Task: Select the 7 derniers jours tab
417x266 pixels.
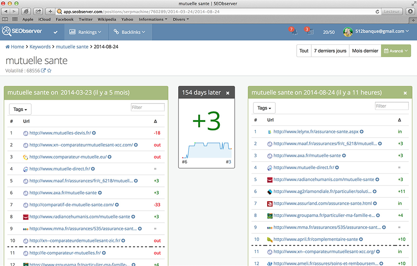Action: tap(330, 51)
